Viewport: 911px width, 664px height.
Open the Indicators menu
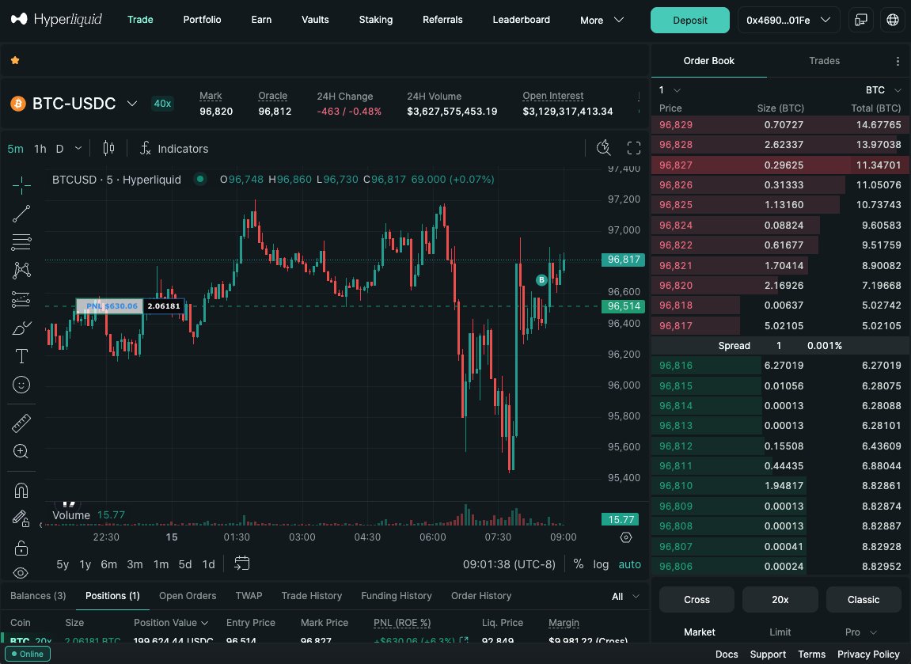[173, 149]
